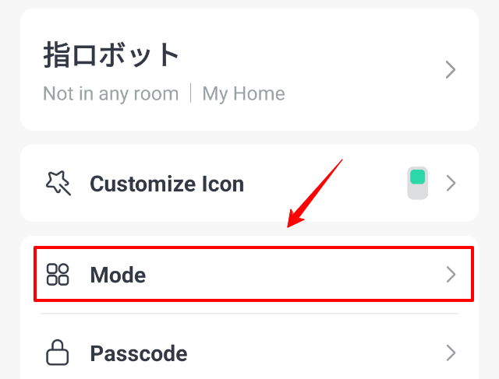
Task: Tap the Customize Icon label text
Action: coord(167,184)
